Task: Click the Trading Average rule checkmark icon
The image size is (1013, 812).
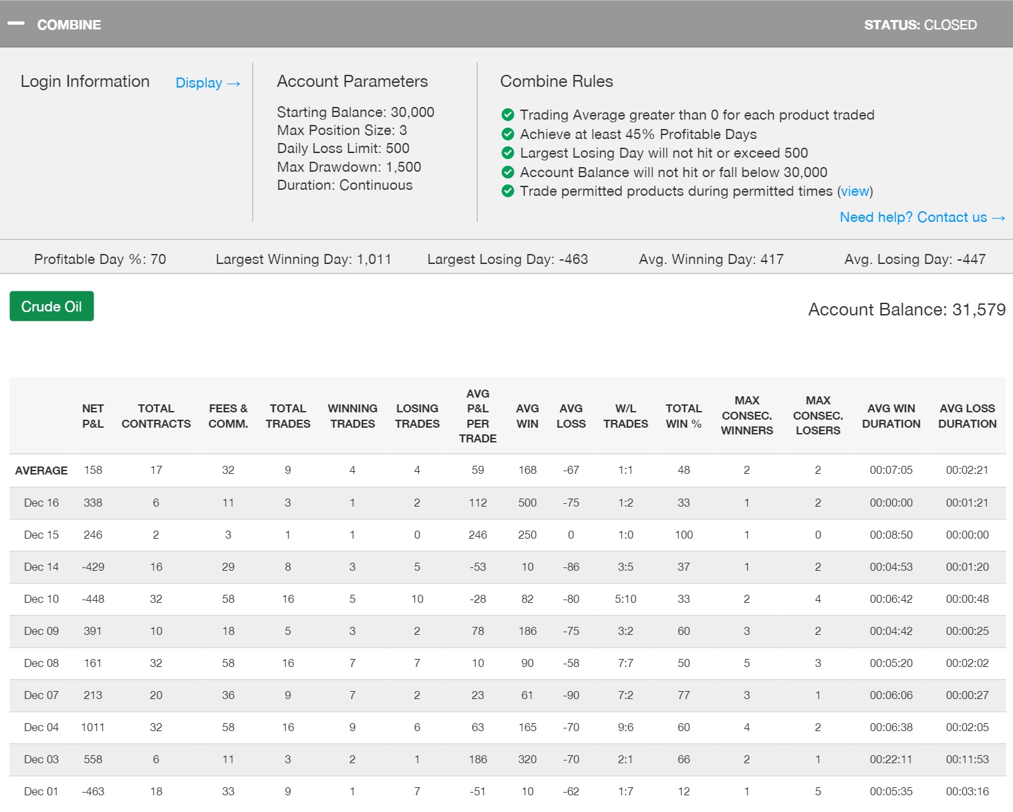Action: coord(508,114)
